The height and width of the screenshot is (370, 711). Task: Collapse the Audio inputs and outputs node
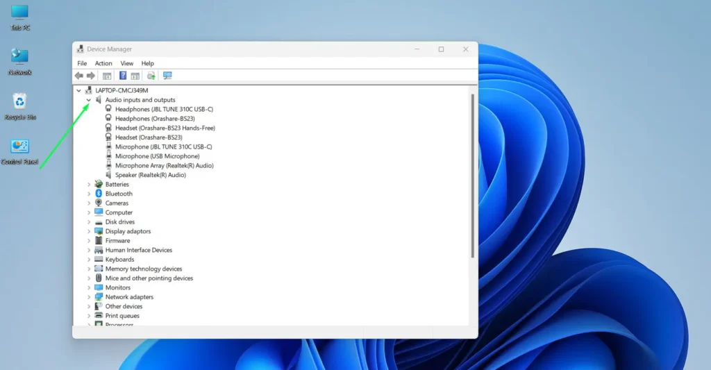click(x=89, y=100)
